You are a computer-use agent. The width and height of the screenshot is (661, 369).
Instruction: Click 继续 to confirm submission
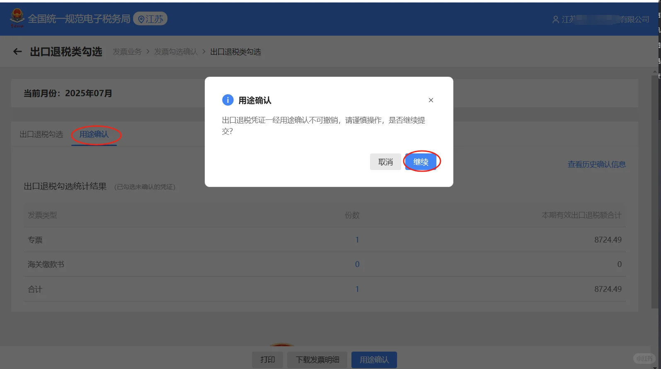(421, 162)
